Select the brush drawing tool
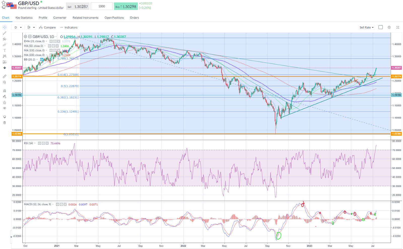This screenshot has height=249, width=403. pyautogui.click(x=5, y=45)
